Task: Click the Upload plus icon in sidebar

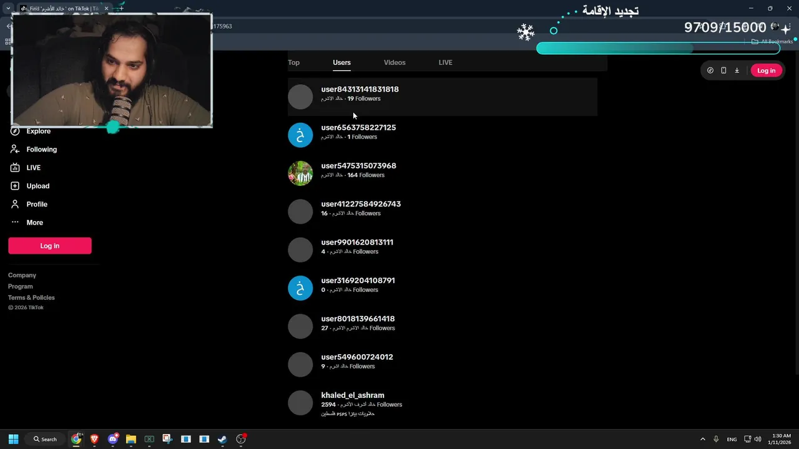Action: 15,186
